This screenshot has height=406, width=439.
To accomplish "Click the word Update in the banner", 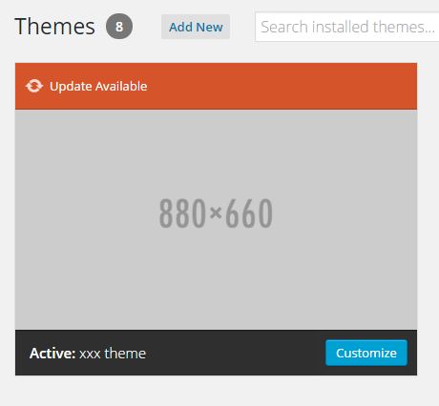I will [x=71, y=87].
